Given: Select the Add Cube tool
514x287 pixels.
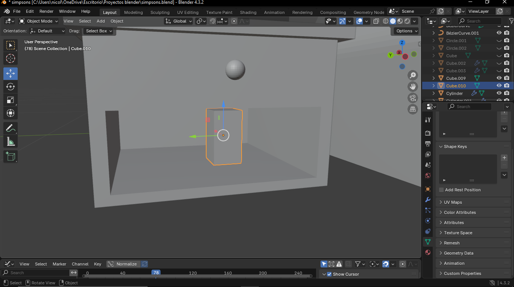Looking at the screenshot, I should [11, 156].
